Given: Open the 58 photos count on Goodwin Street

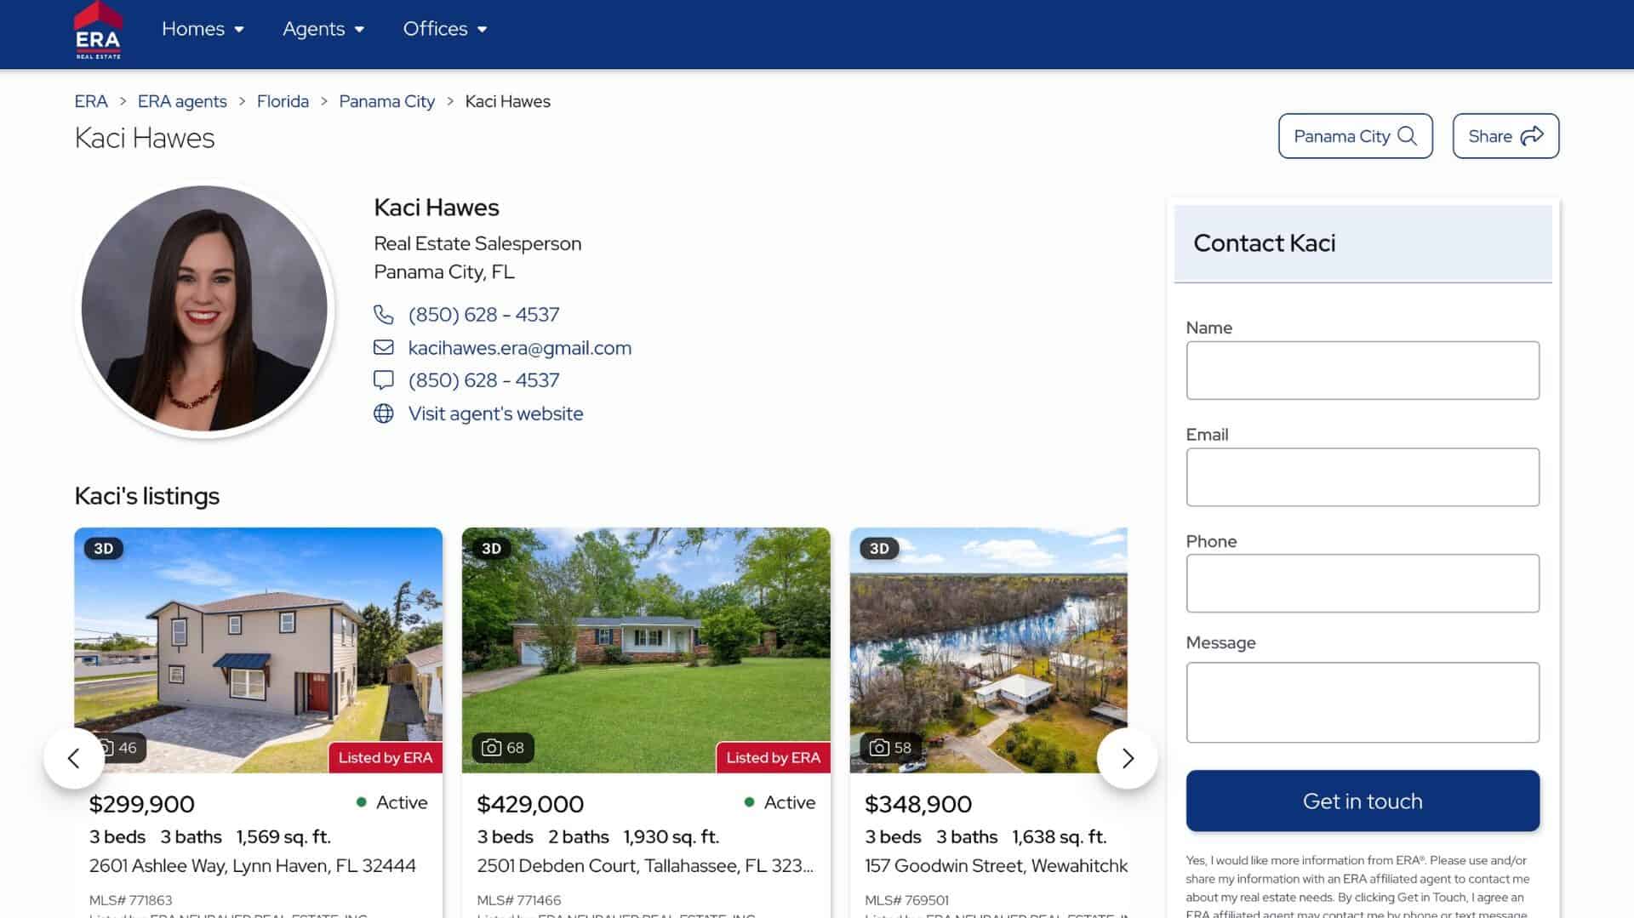Looking at the screenshot, I should (890, 748).
